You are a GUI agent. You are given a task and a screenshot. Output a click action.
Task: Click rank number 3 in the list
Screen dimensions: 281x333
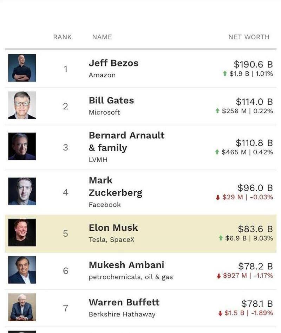[x=65, y=147]
